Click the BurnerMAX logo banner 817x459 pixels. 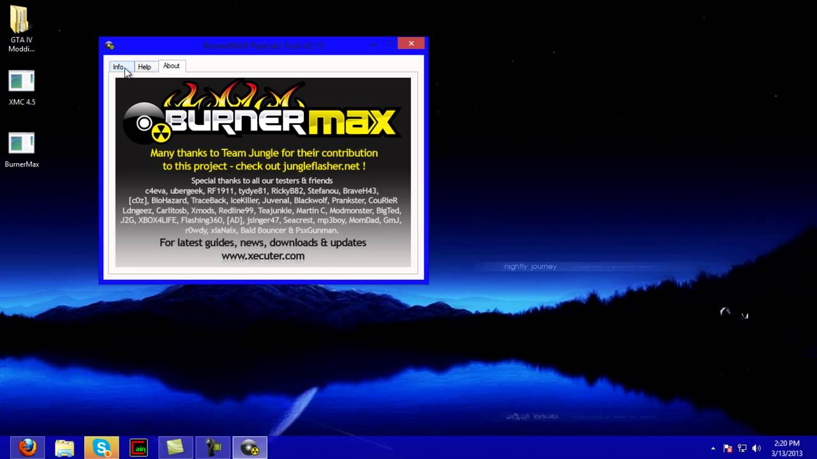coord(262,112)
